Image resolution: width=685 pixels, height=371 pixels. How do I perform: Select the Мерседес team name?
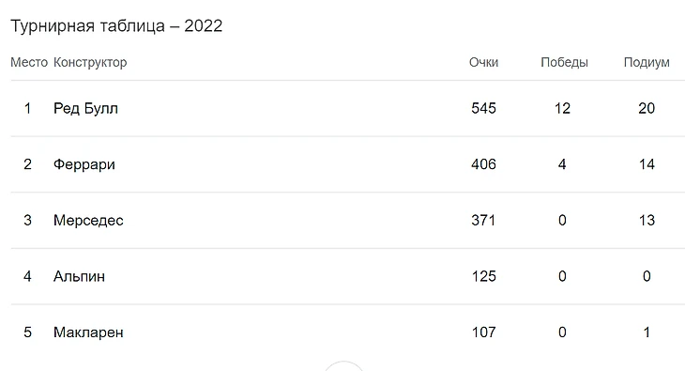88,220
